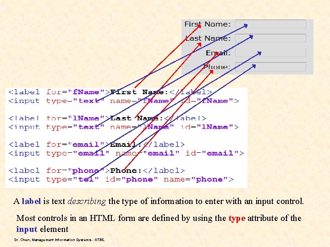
Task: Click the code line input type="email"
Action: (x=126, y=153)
